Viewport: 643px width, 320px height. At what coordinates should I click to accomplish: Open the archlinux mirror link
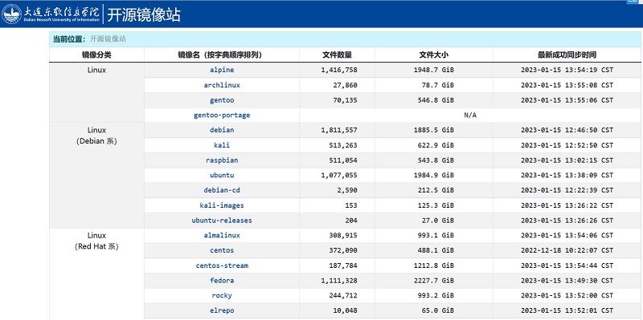[222, 85]
